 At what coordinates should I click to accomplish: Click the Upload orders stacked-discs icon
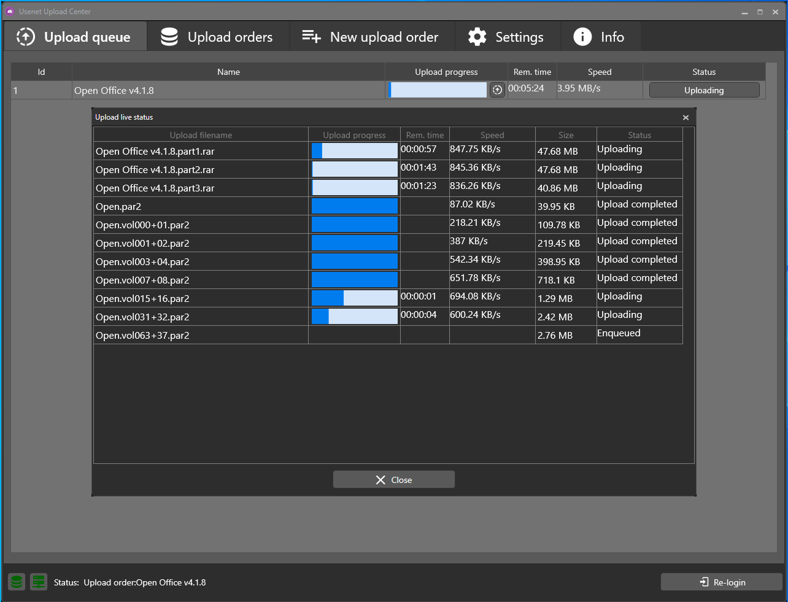pos(168,36)
